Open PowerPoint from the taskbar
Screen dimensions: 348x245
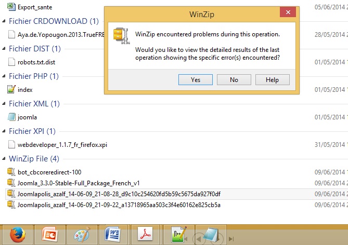pyautogui.click(x=50, y=235)
